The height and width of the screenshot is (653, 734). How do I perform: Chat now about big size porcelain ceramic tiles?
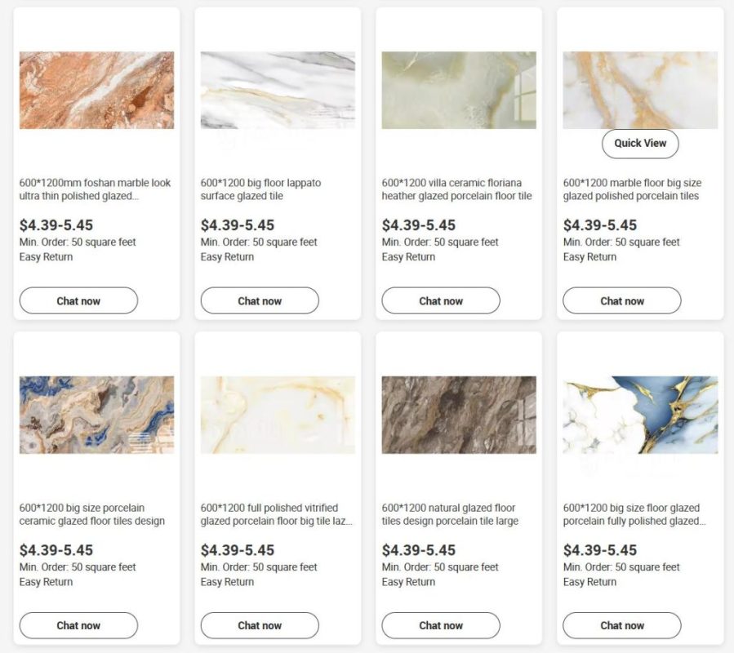pyautogui.click(x=78, y=625)
